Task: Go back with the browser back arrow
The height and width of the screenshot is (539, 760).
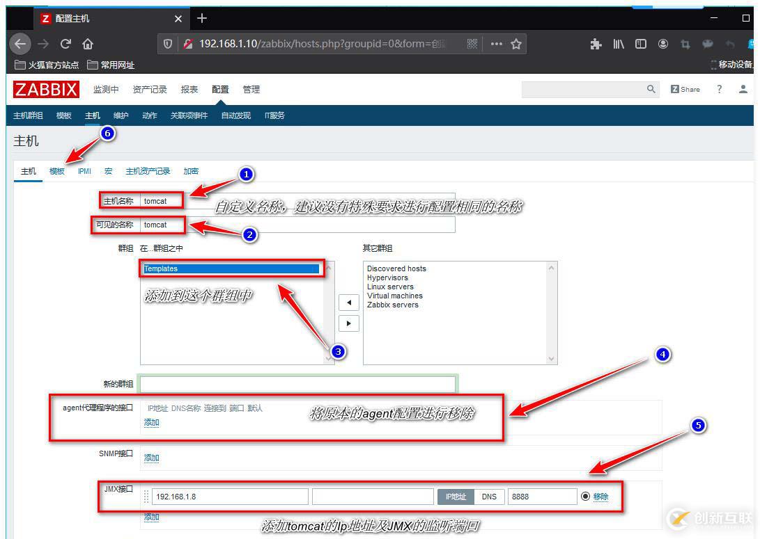Action: pos(20,44)
